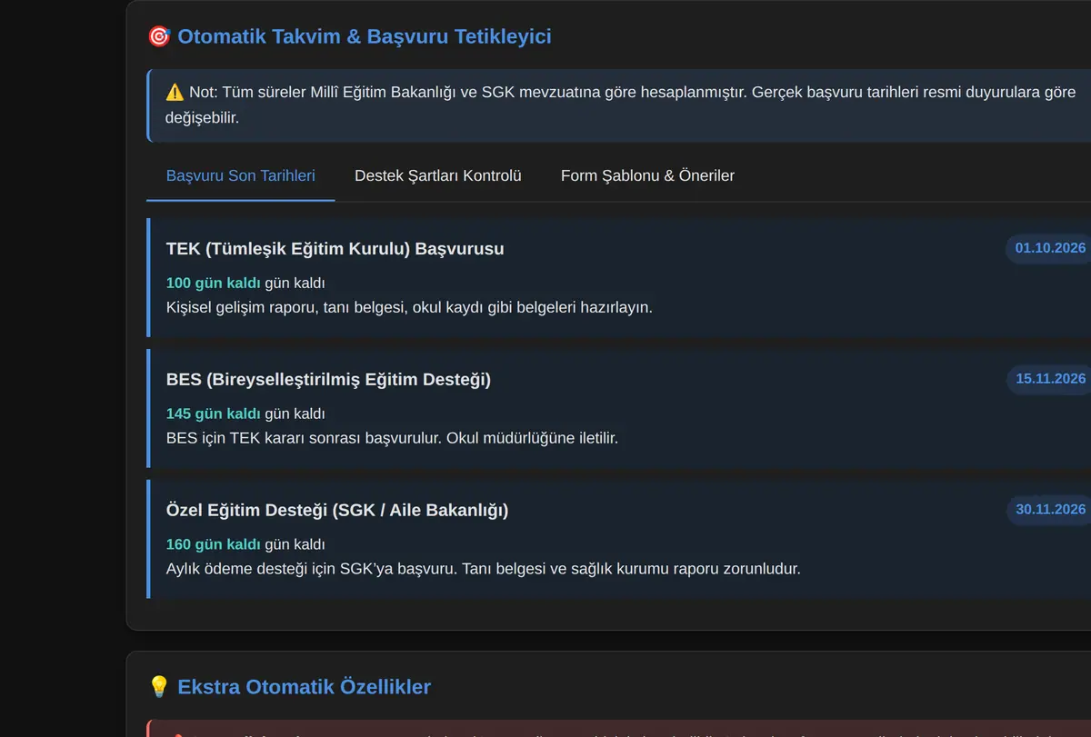
Task: Open the Form Şablonu & Öneriler tab
Action: coord(647,175)
